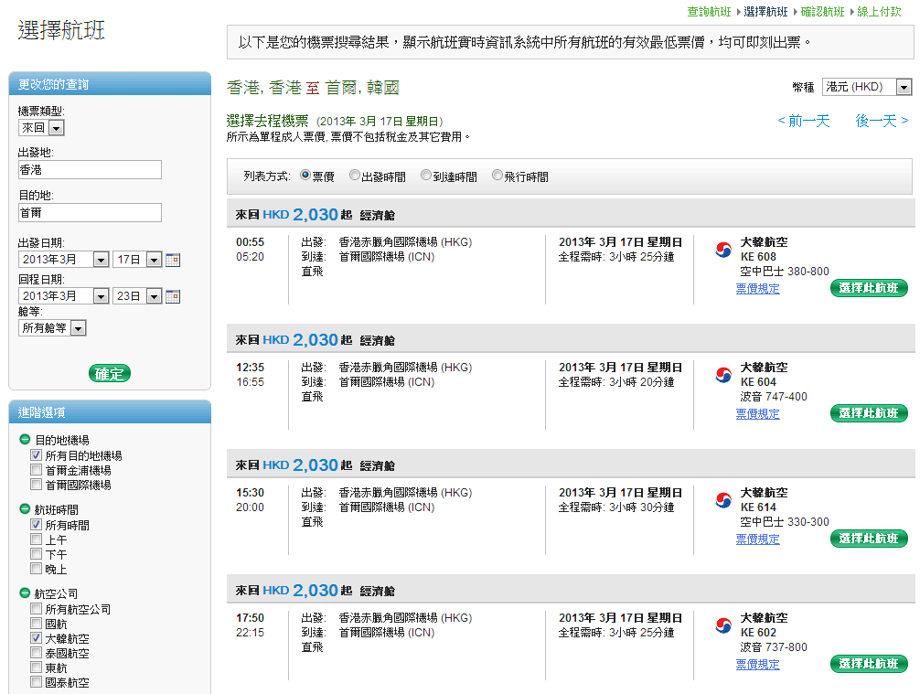Check the 首爾金浦機場 airport checkbox
920x694 pixels.
[x=37, y=470]
